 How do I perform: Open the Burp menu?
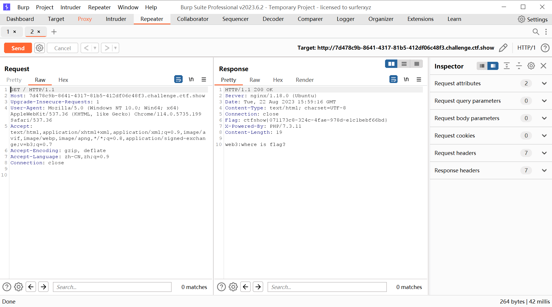coord(23,7)
